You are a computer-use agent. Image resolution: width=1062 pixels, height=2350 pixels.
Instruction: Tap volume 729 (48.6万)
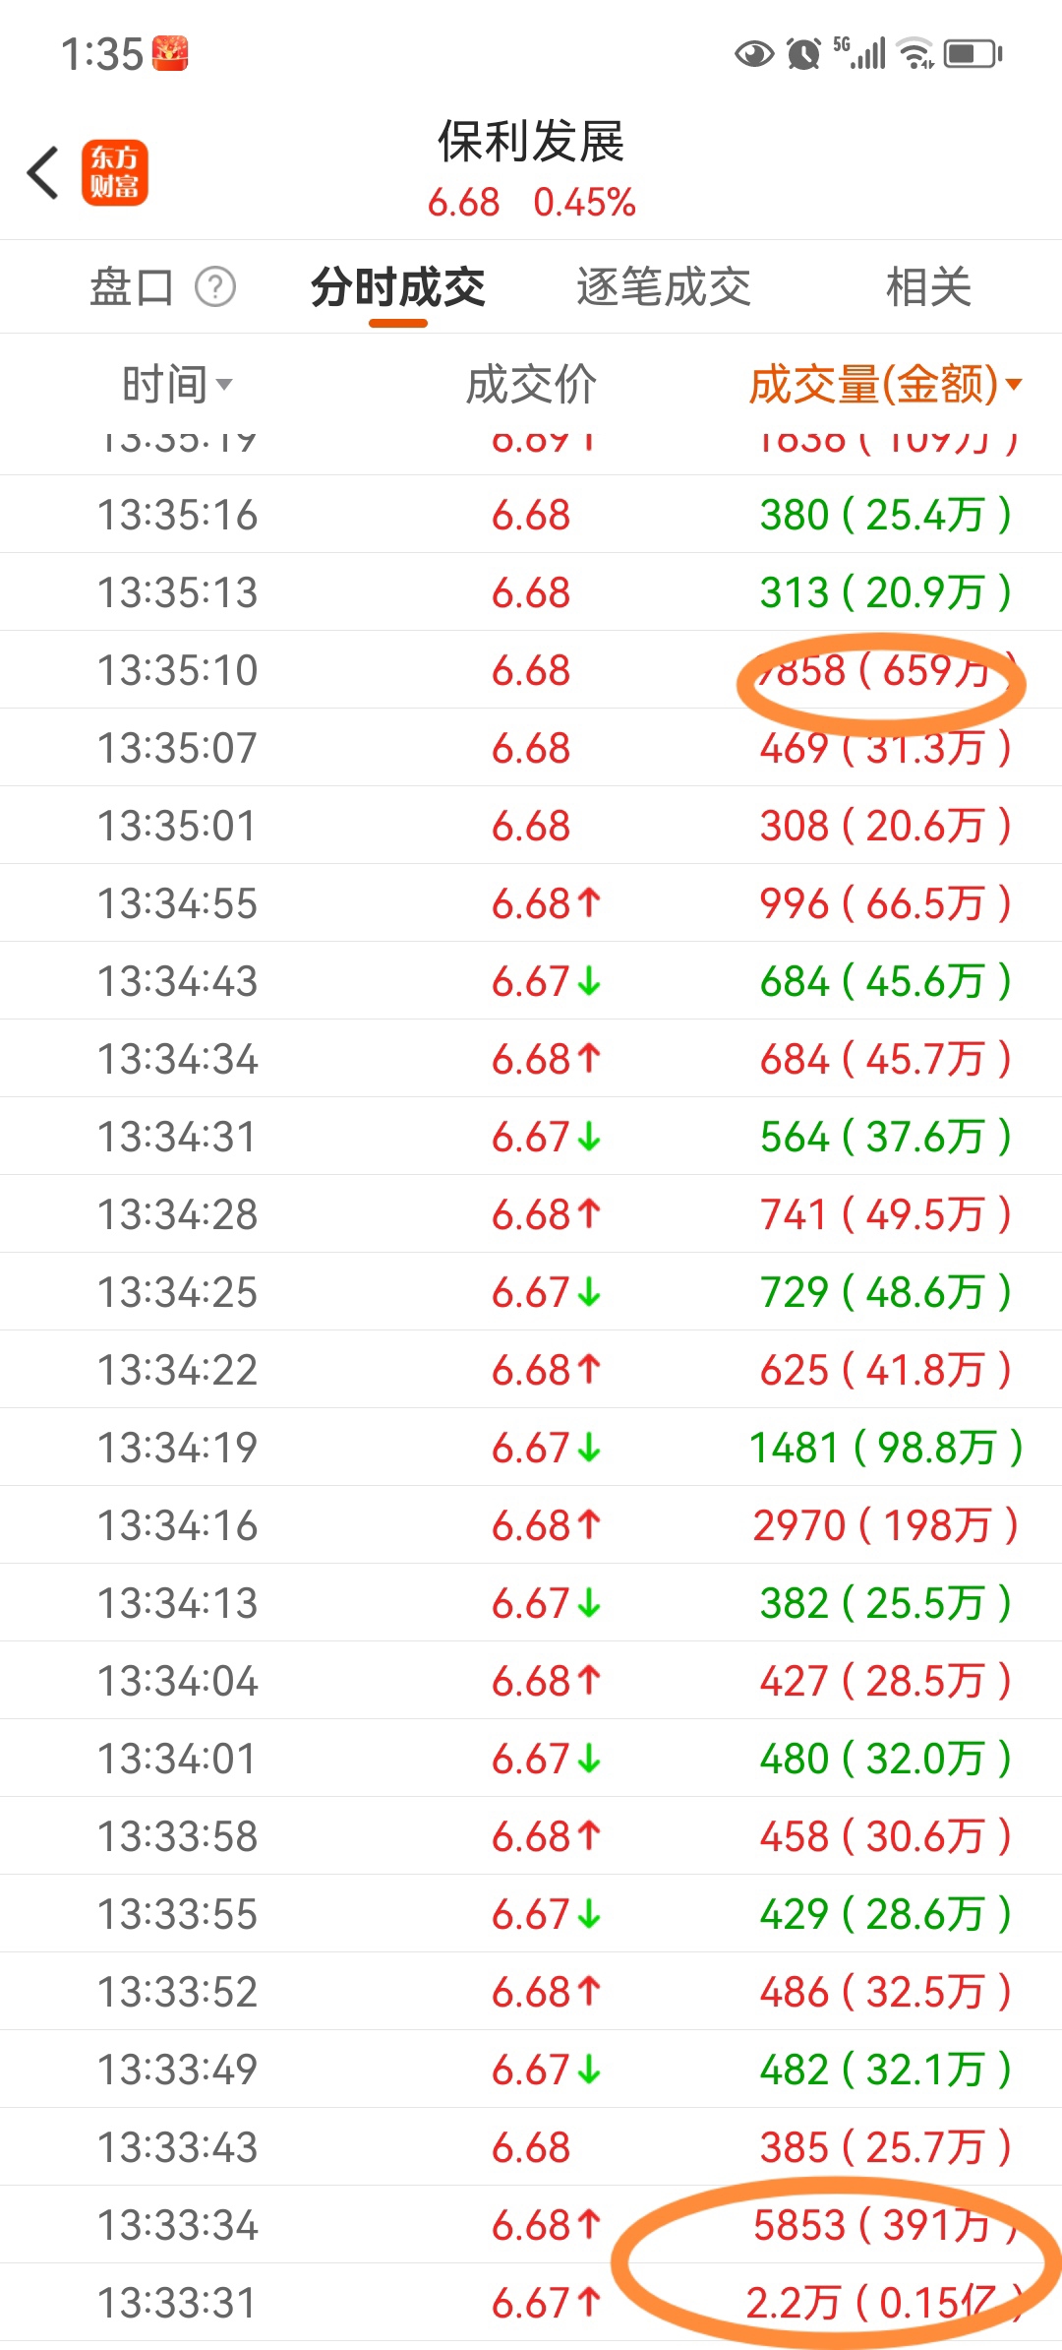pos(886,1292)
